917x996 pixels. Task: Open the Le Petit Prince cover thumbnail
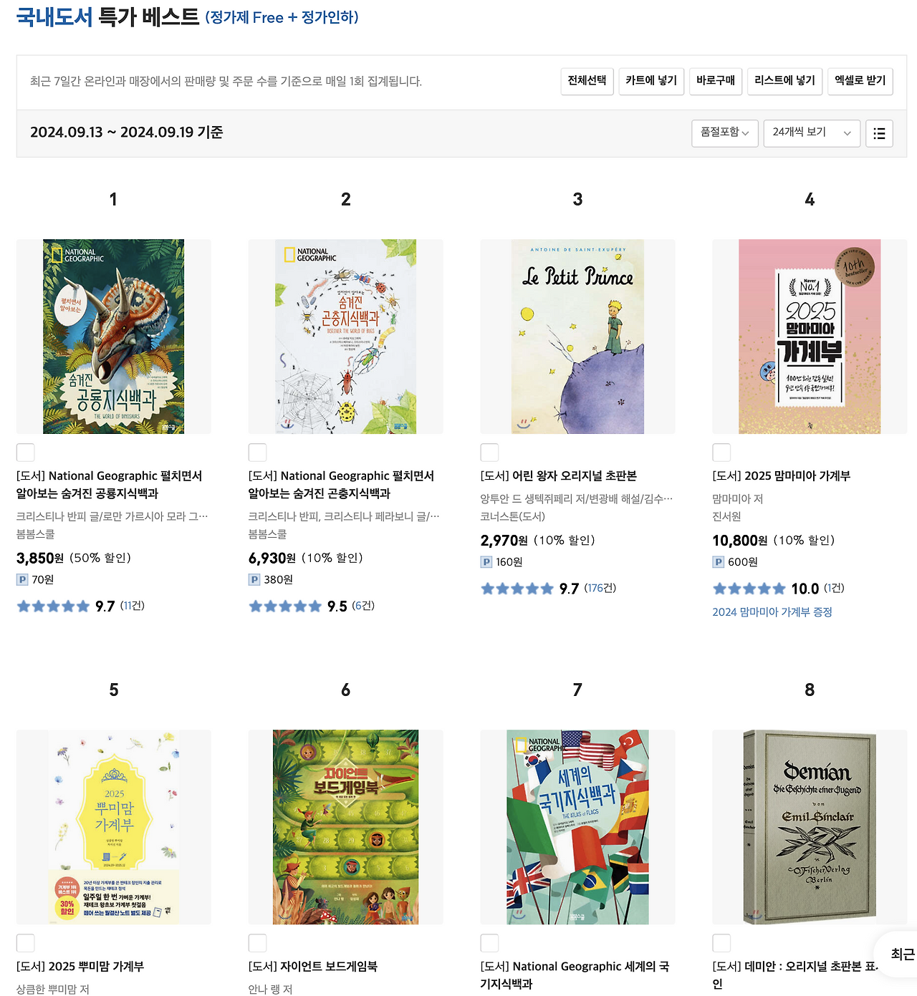pos(577,337)
